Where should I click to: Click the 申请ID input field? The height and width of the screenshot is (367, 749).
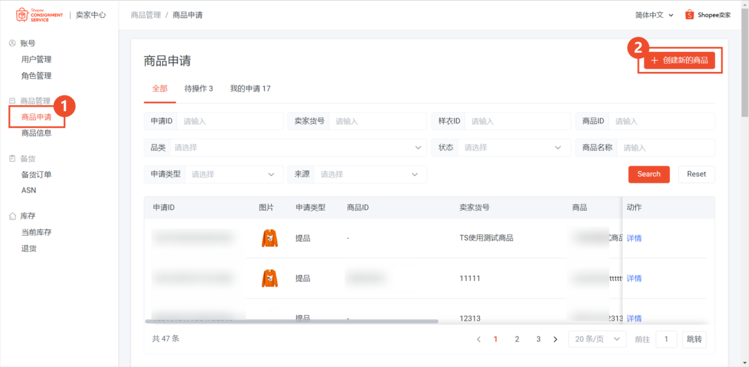pyautogui.click(x=229, y=121)
